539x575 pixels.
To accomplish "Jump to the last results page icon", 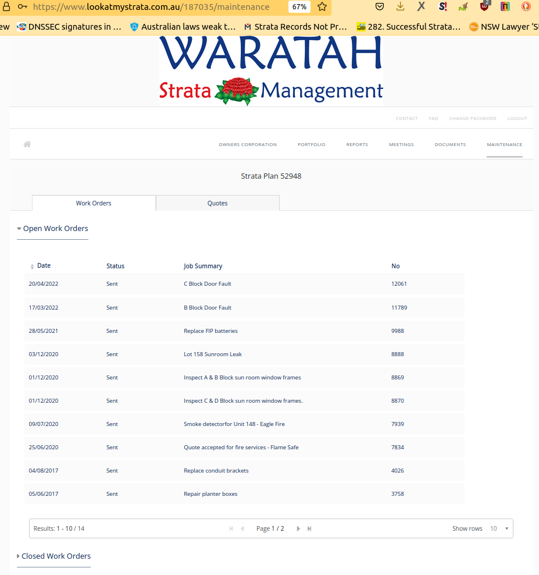I will tap(309, 528).
